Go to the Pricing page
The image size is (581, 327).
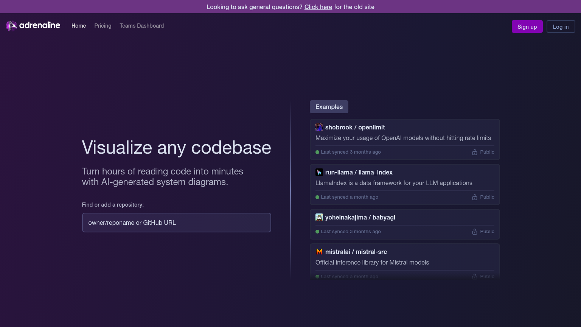click(x=103, y=26)
